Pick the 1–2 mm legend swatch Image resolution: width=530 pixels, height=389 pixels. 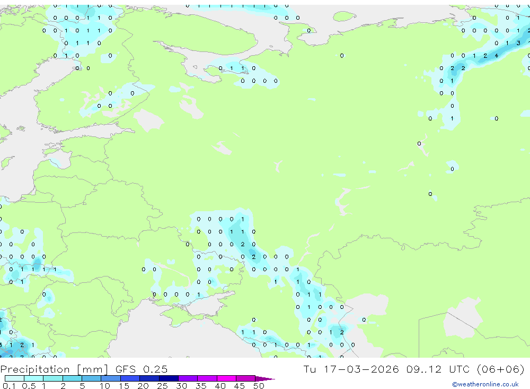[53, 378]
